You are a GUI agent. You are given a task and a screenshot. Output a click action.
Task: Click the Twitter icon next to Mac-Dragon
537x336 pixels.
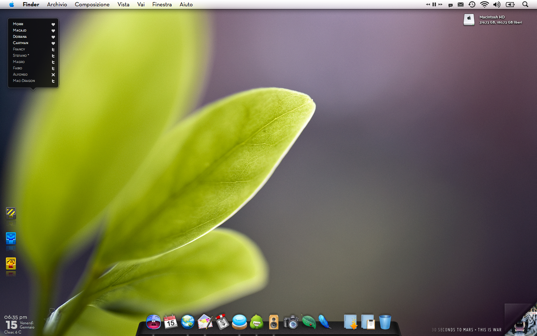(53, 81)
